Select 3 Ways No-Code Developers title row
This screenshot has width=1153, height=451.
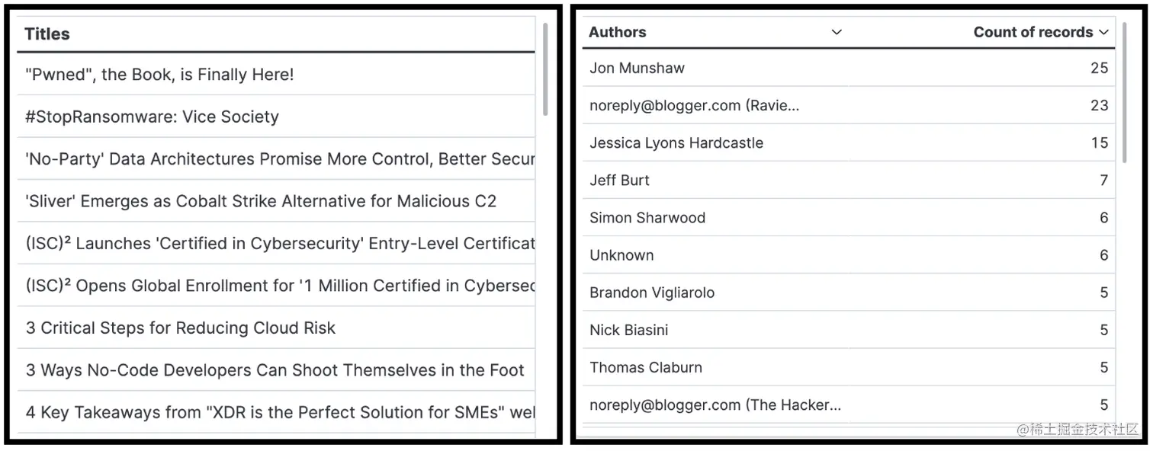click(x=276, y=370)
